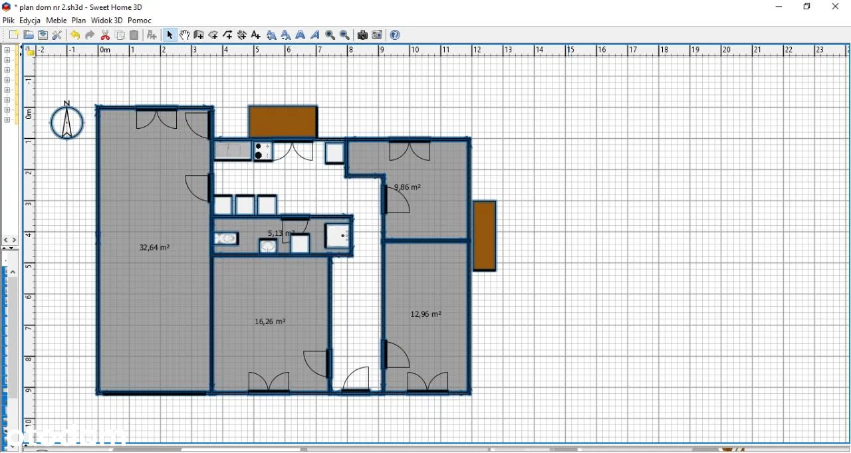Open the Widok 3D menu

106,21
